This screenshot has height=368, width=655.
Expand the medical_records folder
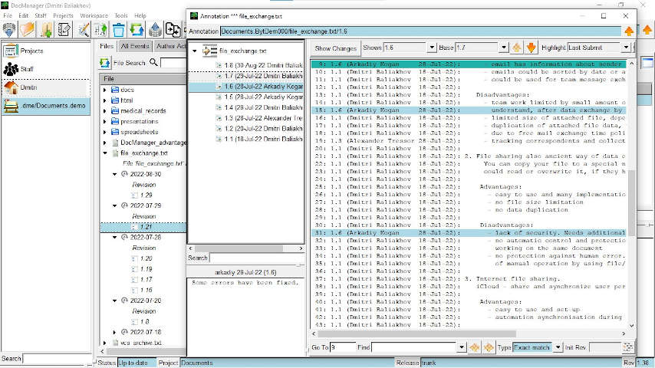pos(106,110)
